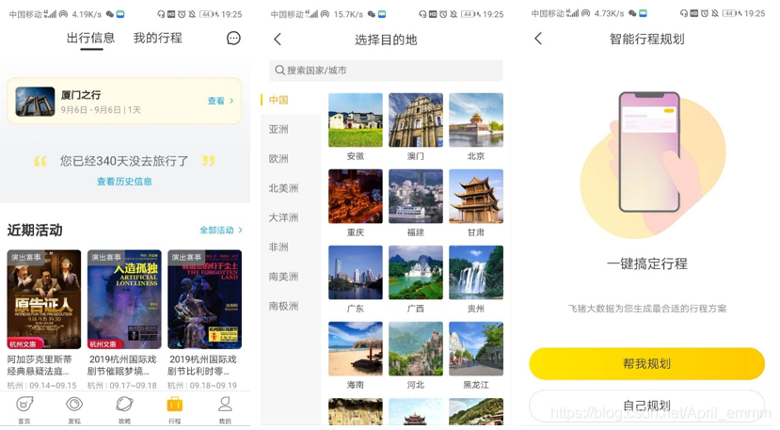Switch to 我的行程 tab

(x=158, y=38)
